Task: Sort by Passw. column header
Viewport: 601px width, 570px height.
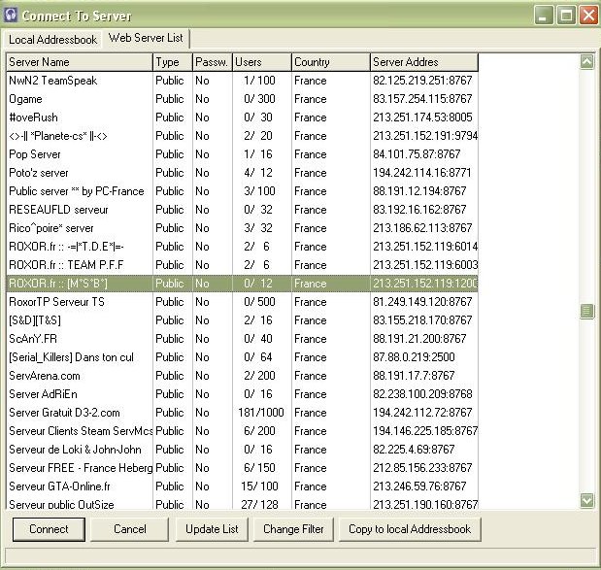Action: (213, 62)
